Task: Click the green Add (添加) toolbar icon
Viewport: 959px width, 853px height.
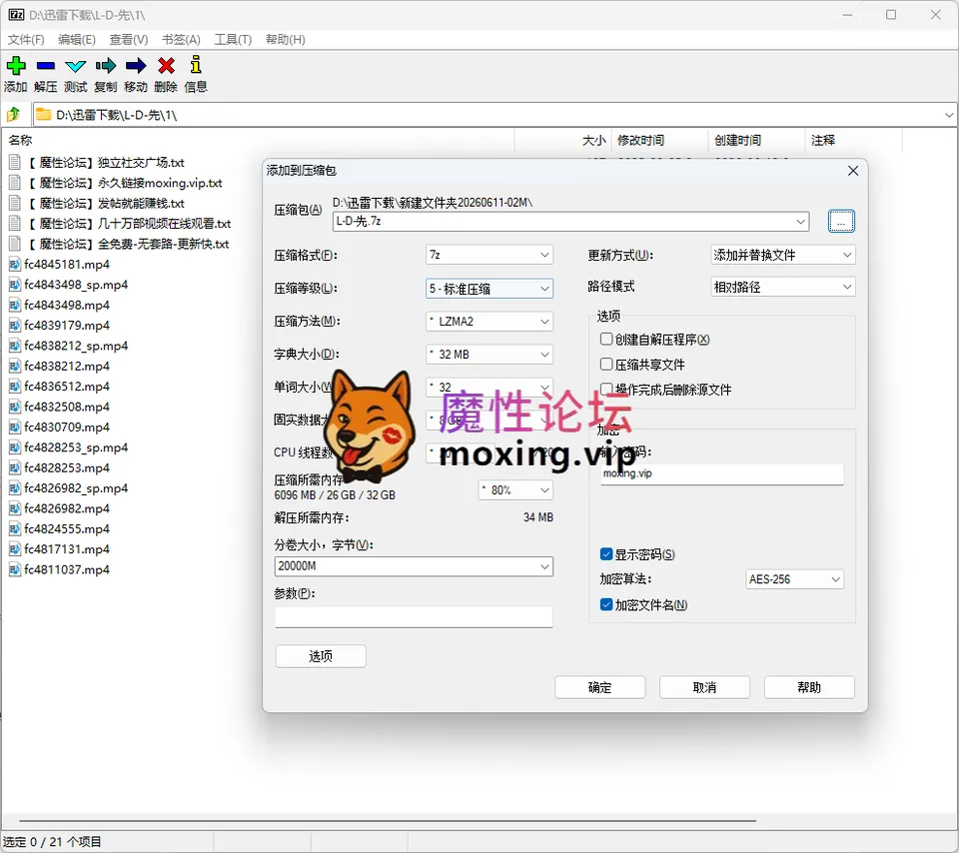Action: click(16, 66)
